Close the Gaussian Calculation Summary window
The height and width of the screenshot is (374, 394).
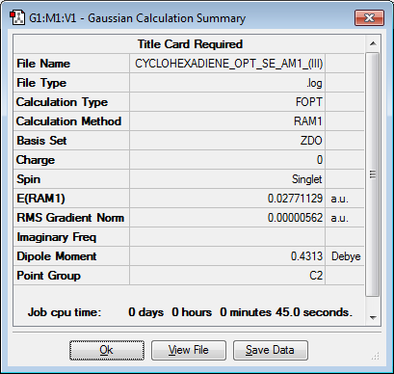tap(369, 17)
